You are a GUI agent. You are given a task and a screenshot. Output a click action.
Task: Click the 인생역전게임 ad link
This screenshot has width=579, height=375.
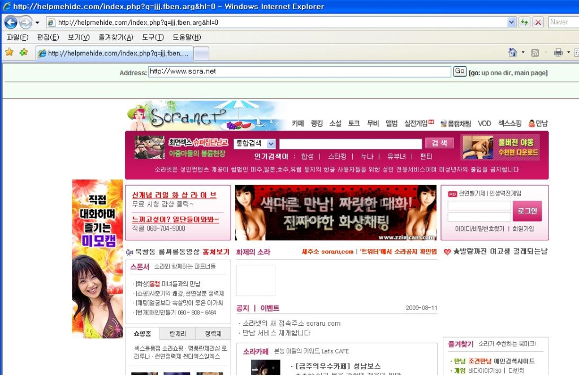point(505,193)
